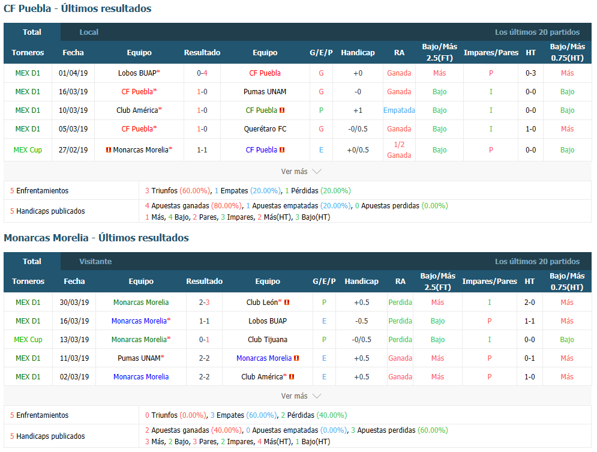Click red card icon beside Club León
Viewport: 597px width, 452px height.
[x=287, y=303]
